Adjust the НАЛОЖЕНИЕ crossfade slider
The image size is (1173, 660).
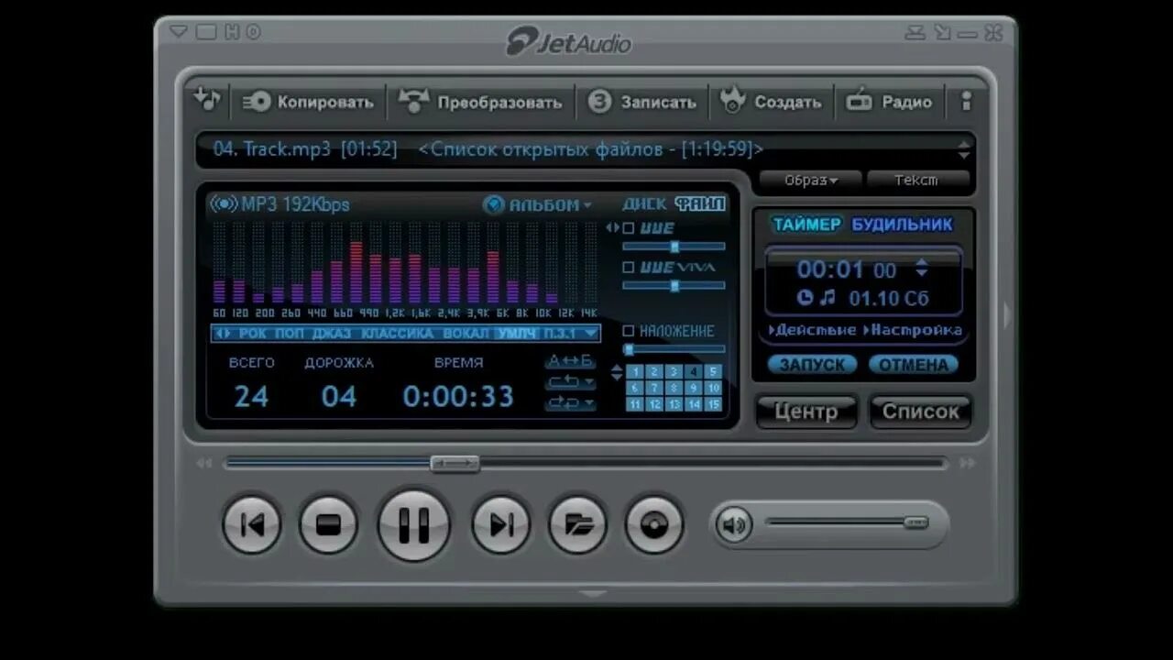[x=674, y=349]
